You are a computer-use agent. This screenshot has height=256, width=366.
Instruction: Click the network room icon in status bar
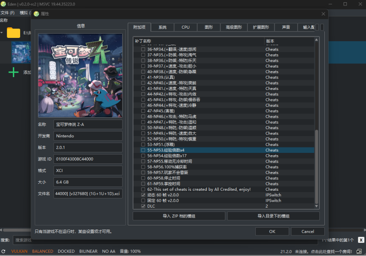359,251
